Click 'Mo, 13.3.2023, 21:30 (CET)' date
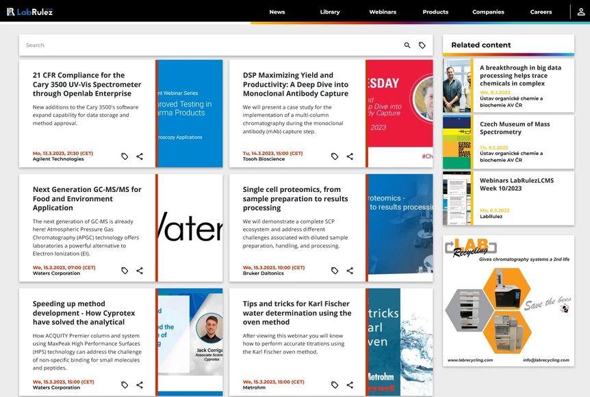Viewport: 590px width, 397px height. [62, 153]
